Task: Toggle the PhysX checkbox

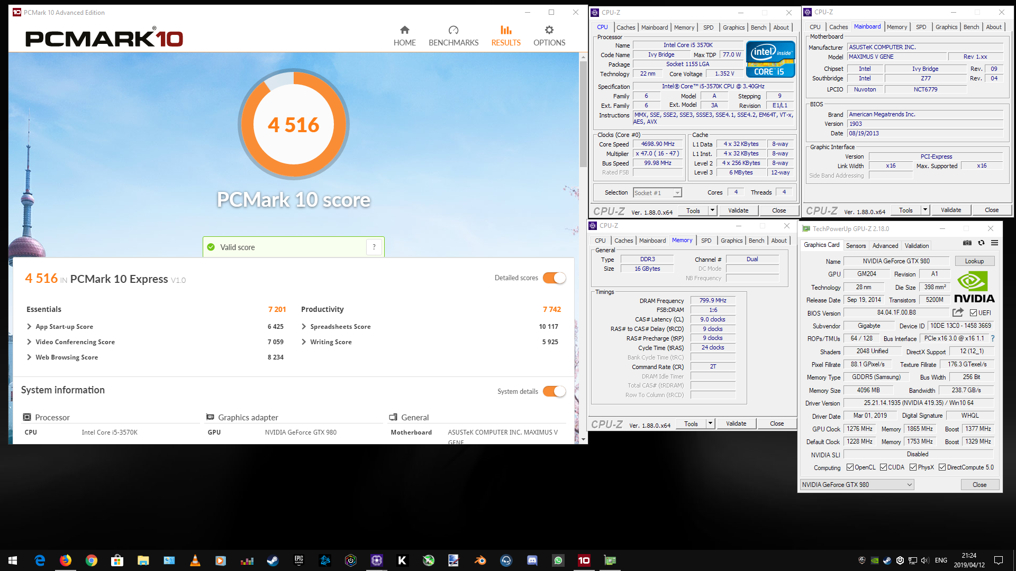Action: pos(913,467)
